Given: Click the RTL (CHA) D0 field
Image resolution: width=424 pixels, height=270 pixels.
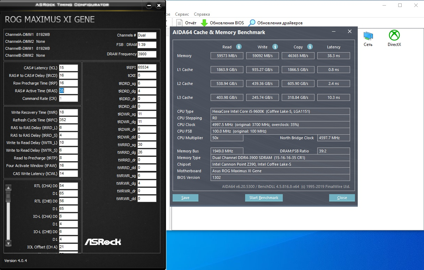Looking at the screenshot, I should pyautogui.click(x=68, y=186).
